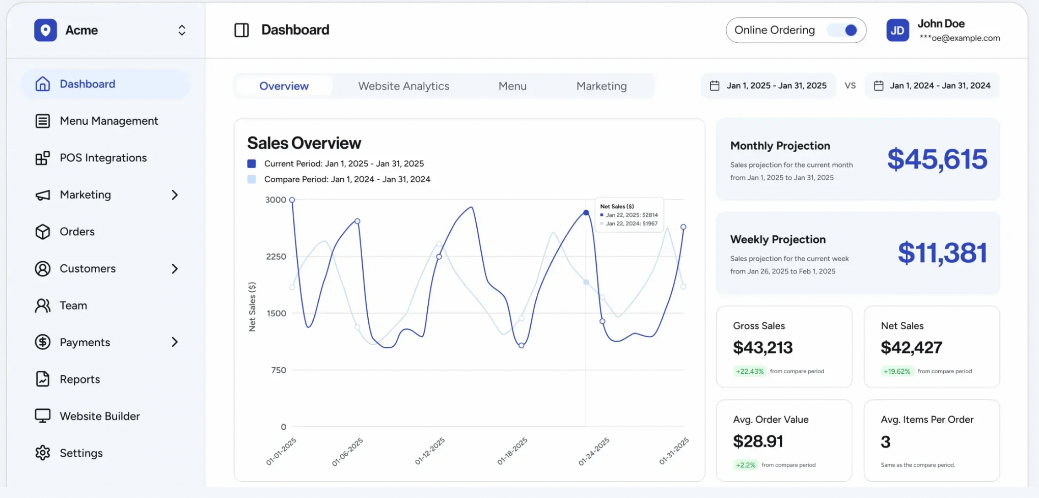This screenshot has width=1039, height=498.
Task: Click the Orders box icon
Action: click(x=43, y=232)
